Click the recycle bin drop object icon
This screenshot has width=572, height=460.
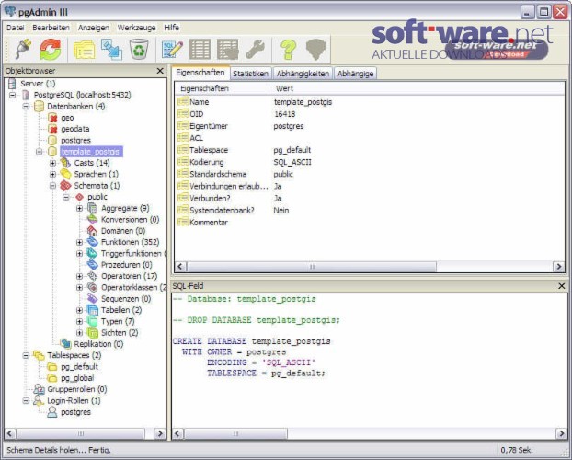coord(139,49)
